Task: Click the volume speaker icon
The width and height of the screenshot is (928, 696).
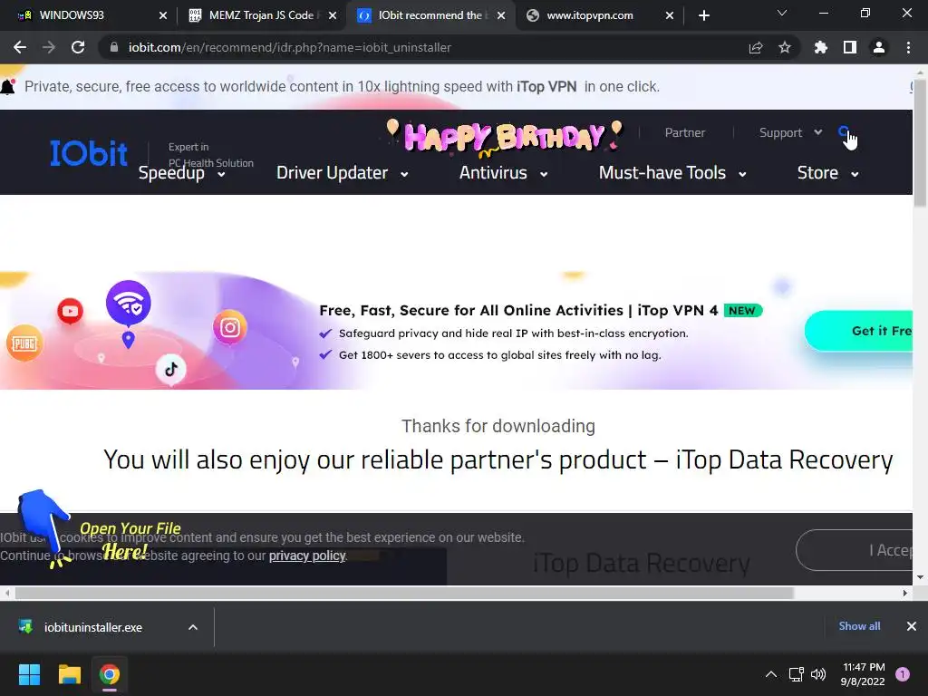Action: coord(818,674)
